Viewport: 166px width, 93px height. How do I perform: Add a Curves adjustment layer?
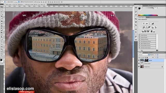149,24
